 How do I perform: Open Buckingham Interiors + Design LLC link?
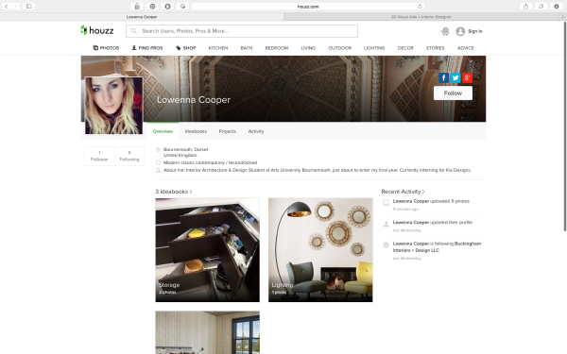tap(437, 247)
